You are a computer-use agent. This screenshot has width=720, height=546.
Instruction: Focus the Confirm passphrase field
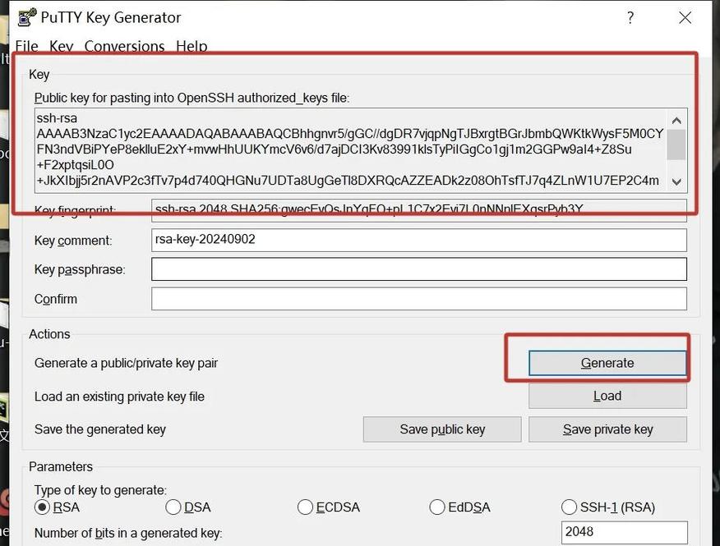(419, 299)
